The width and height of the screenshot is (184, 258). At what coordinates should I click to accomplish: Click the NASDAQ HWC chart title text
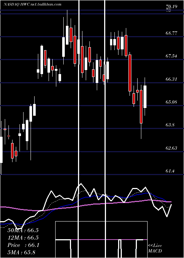[x=33, y=4]
